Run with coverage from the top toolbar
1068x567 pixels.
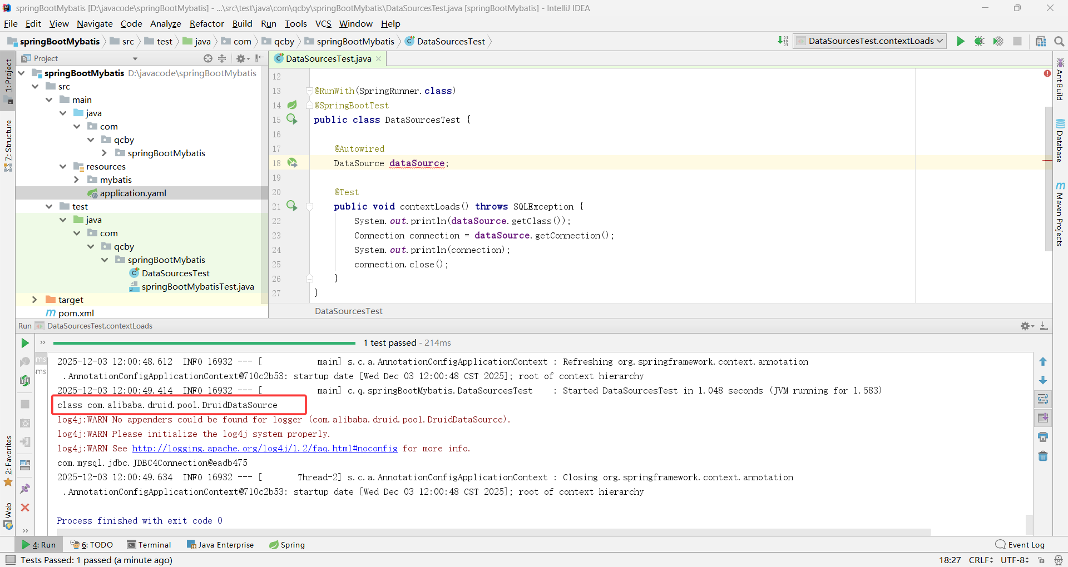[x=998, y=41]
